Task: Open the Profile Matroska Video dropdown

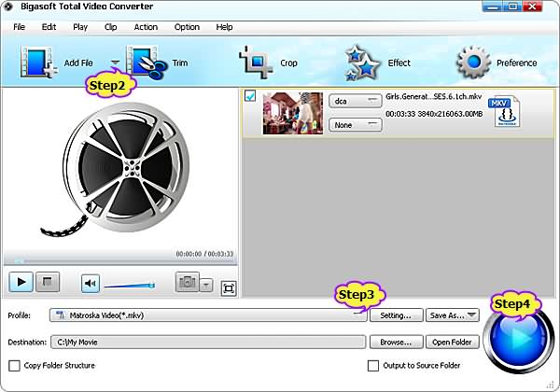Action: pyautogui.click(x=208, y=315)
